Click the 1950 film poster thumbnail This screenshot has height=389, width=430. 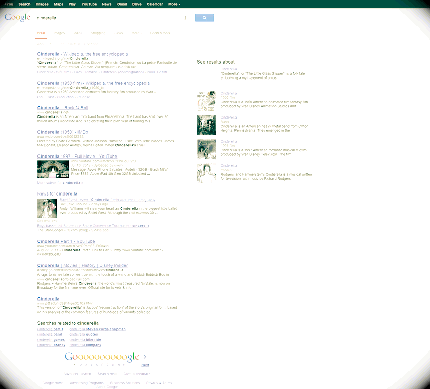click(x=206, y=101)
